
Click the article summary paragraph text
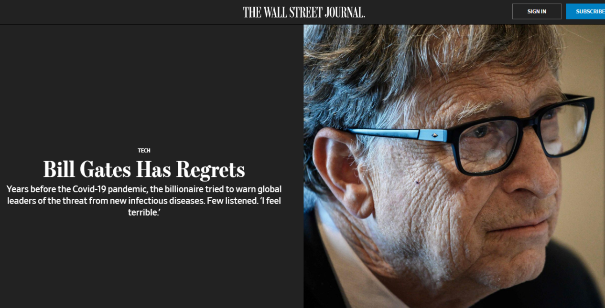(144, 201)
